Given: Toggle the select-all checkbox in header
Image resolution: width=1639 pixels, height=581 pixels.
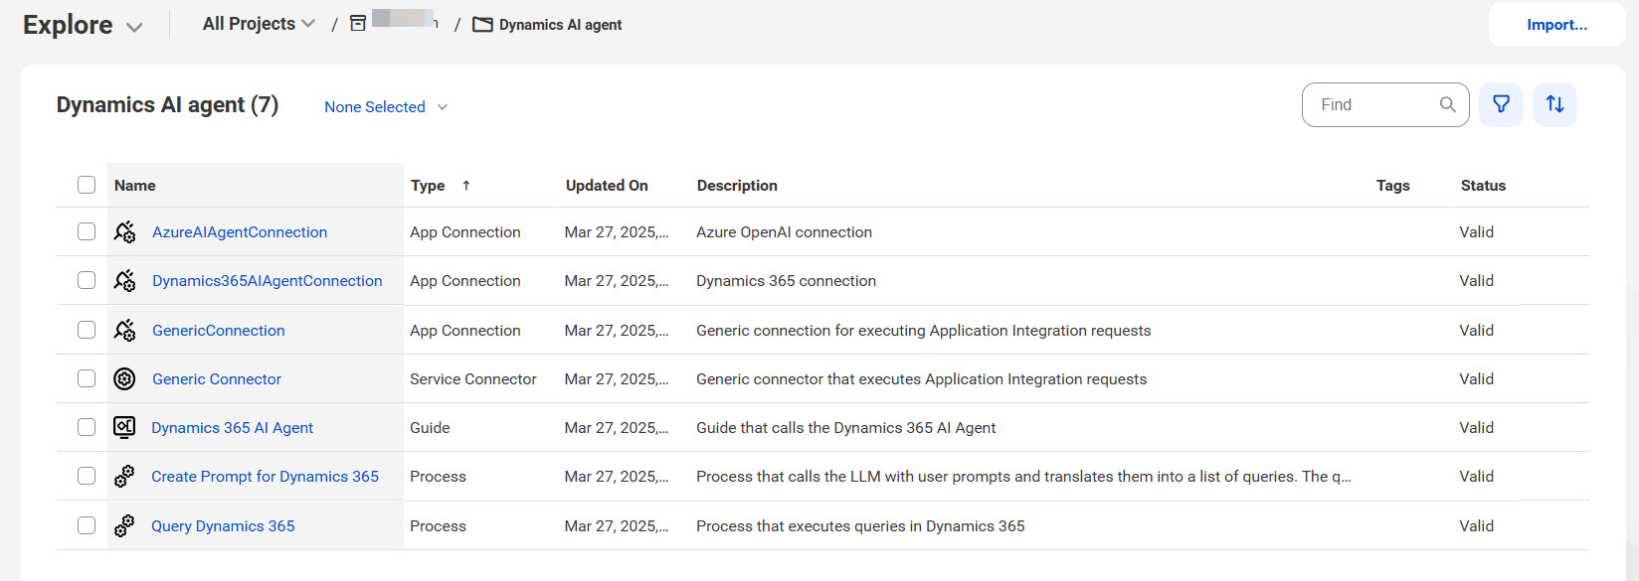Looking at the screenshot, I should coord(87,185).
